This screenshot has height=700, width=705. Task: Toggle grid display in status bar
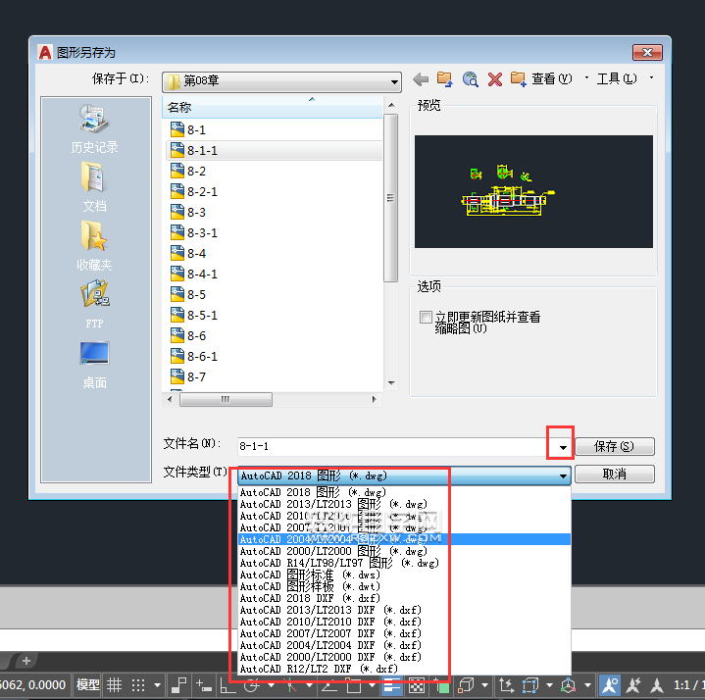point(114,685)
